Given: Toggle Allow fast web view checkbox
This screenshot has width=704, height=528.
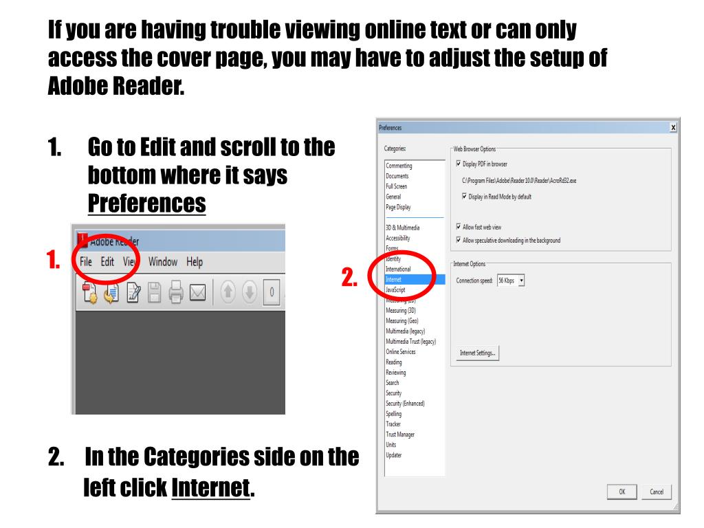Looking at the screenshot, I should click(x=459, y=227).
